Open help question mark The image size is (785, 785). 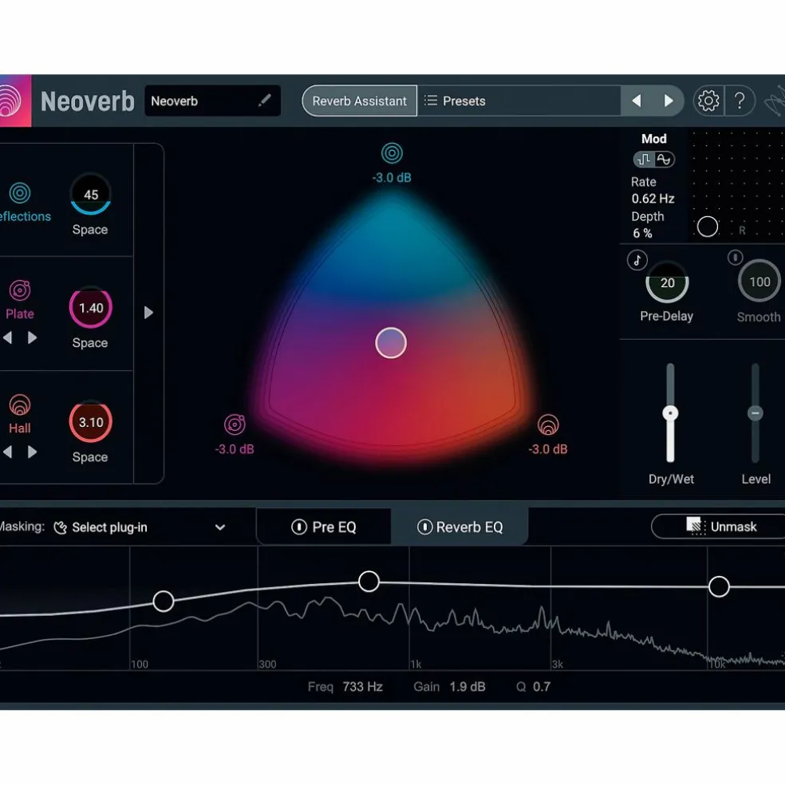(740, 101)
